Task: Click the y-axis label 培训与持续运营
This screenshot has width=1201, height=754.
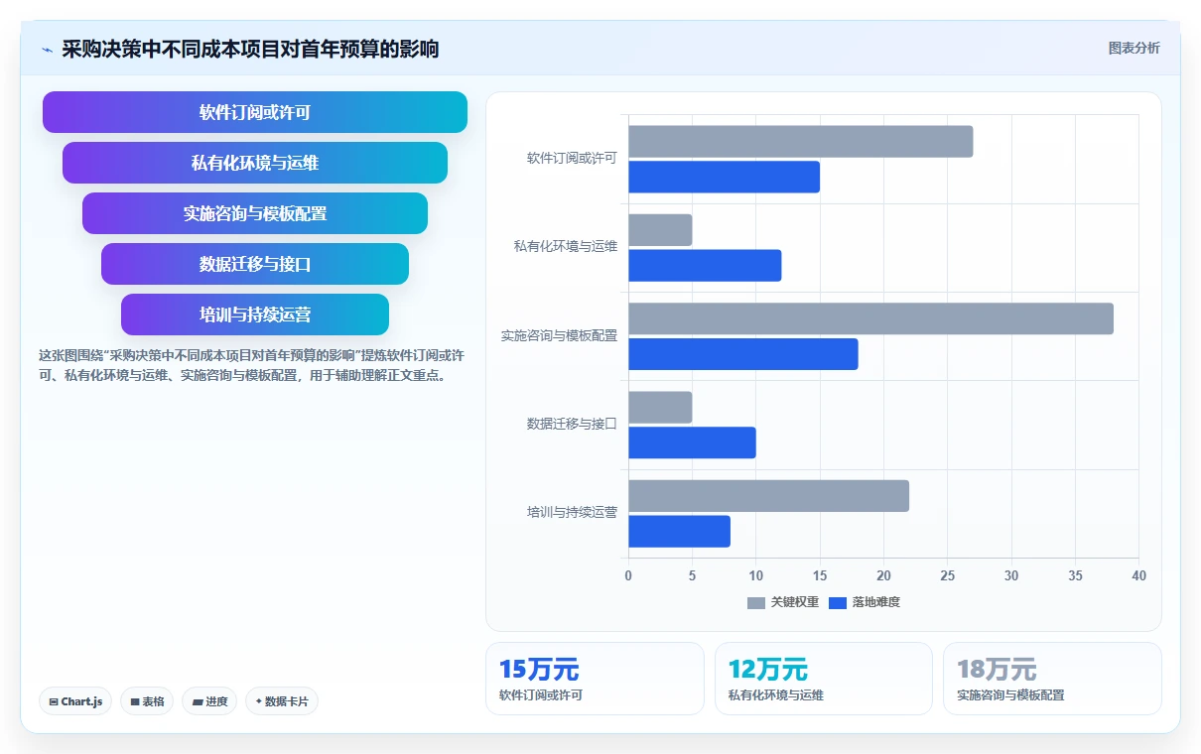Action: coord(572,512)
